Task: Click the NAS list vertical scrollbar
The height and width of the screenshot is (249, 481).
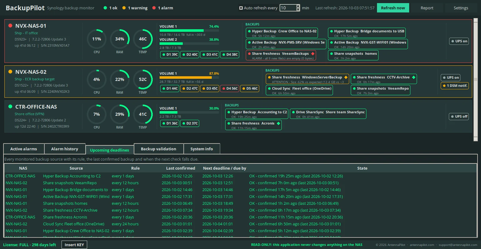Action: [476, 80]
